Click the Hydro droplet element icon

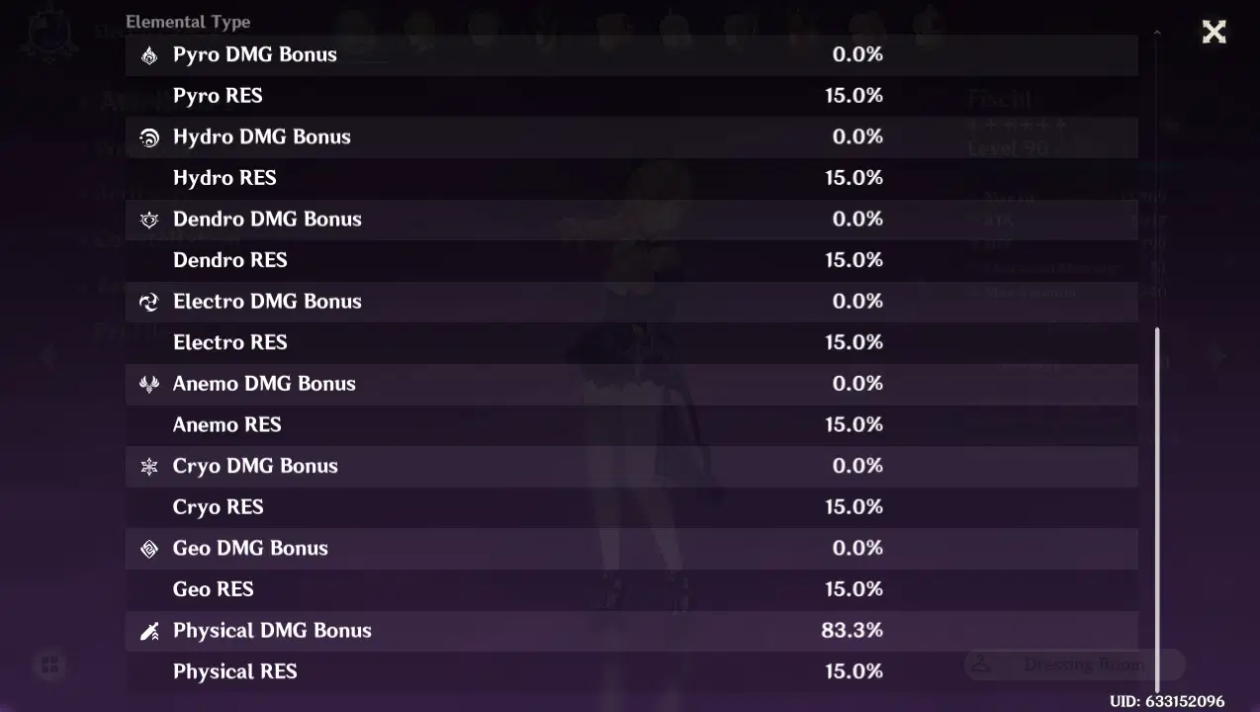[x=148, y=136]
